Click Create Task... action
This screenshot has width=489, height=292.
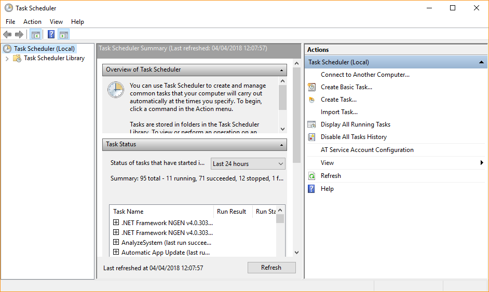pyautogui.click(x=338, y=100)
